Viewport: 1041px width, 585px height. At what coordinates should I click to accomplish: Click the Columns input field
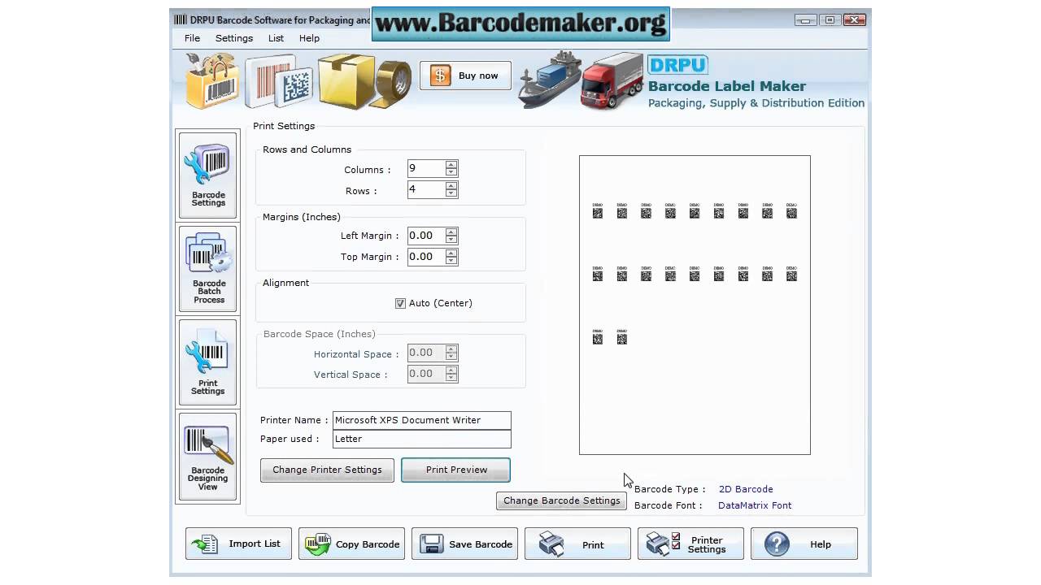click(426, 169)
